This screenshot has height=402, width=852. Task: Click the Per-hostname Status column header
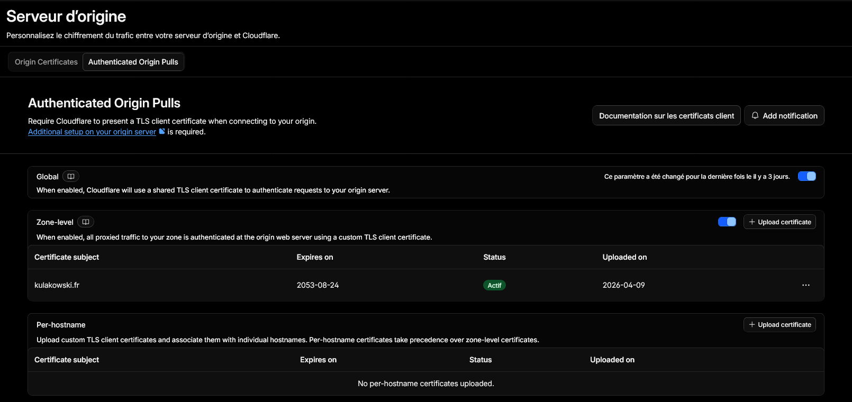(481, 360)
